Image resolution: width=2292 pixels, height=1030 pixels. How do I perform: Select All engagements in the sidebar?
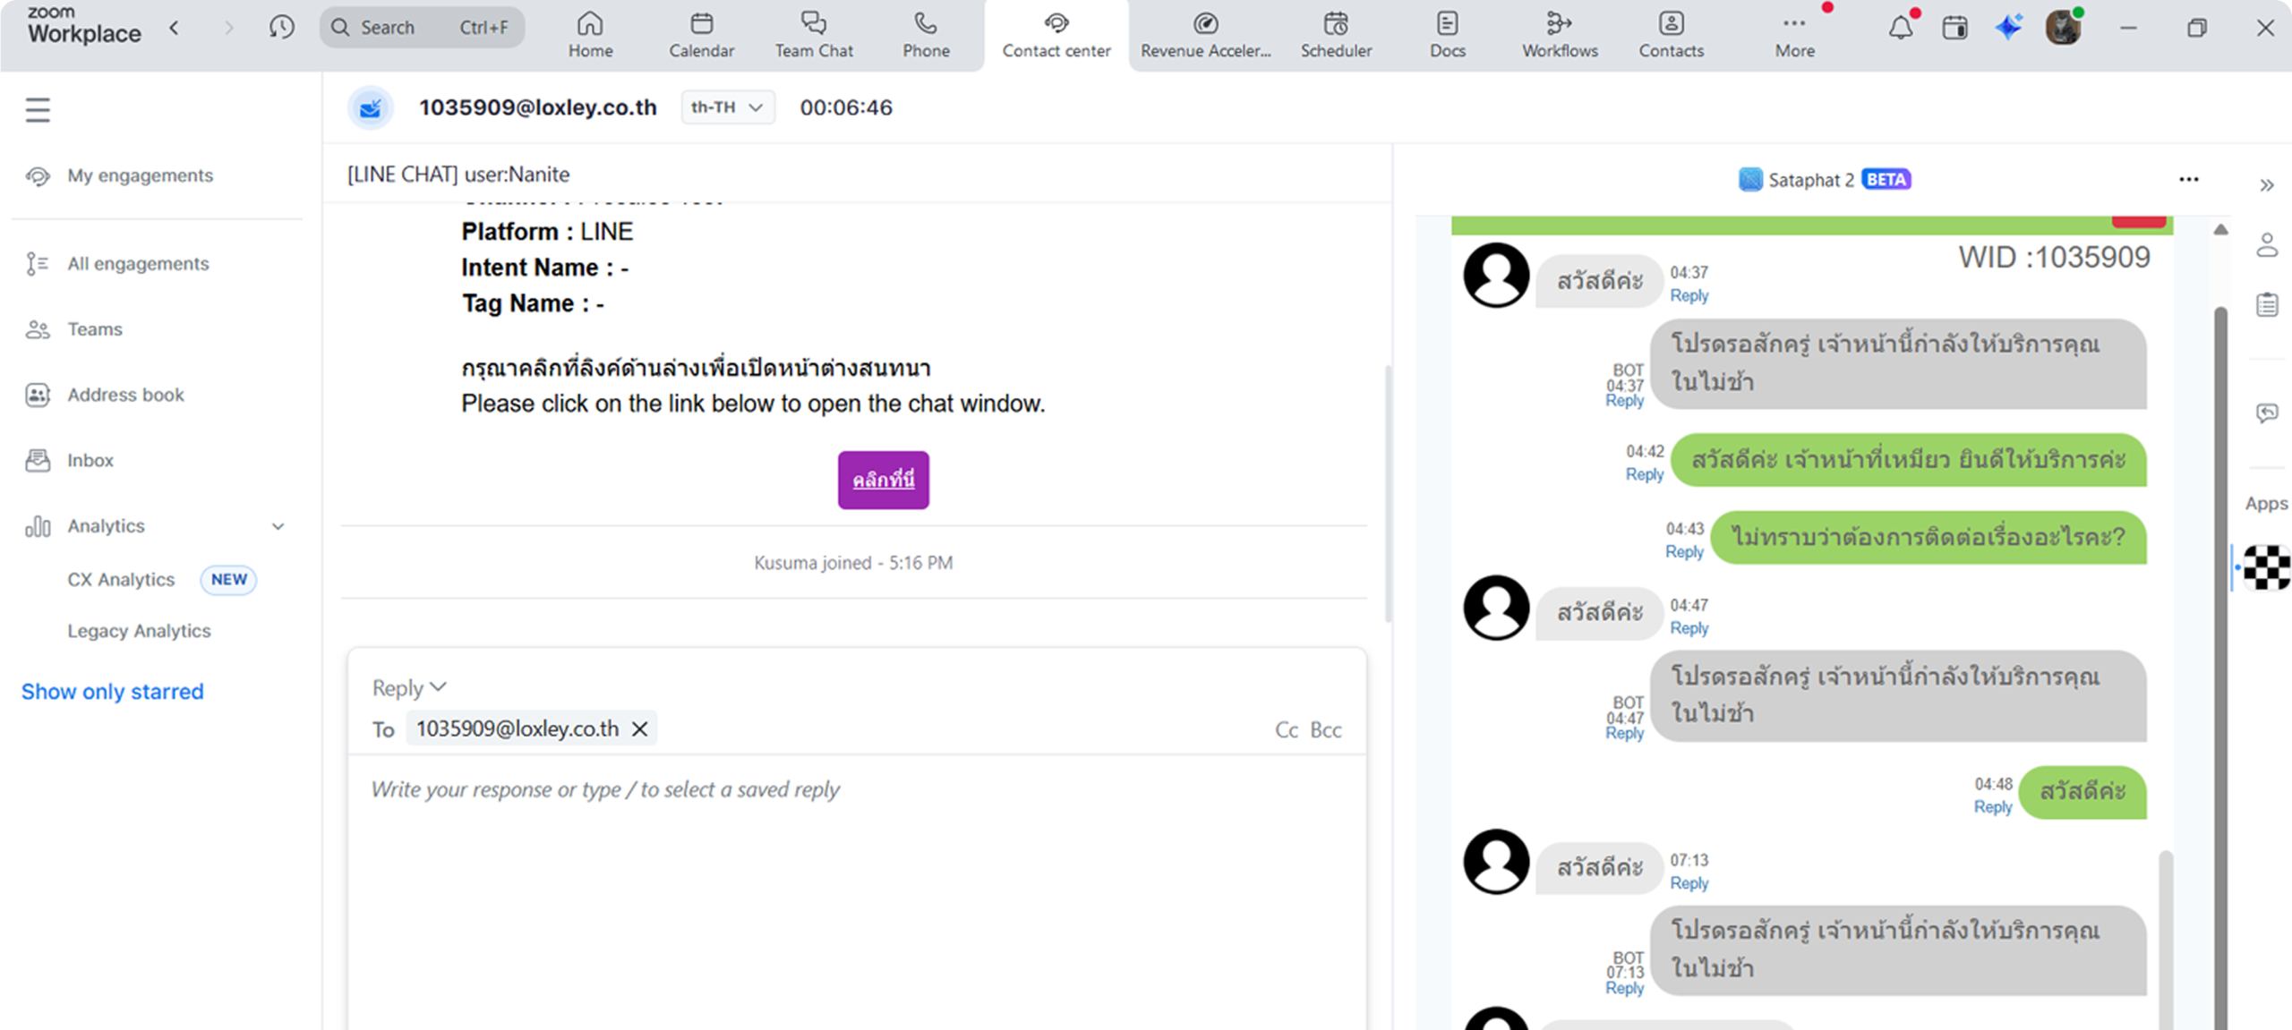pos(138,264)
